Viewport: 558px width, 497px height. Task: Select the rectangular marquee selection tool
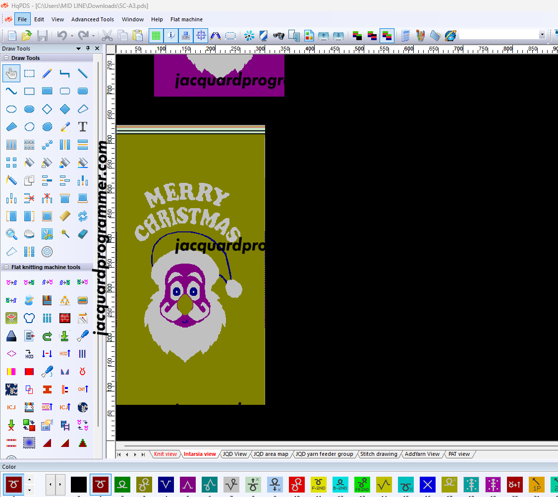coord(29,73)
